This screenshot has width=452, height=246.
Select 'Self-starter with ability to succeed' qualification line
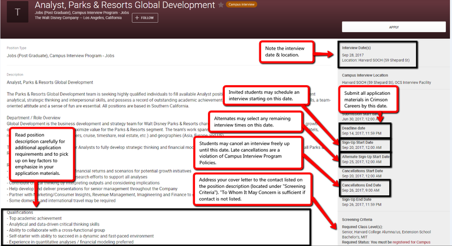click(80, 236)
